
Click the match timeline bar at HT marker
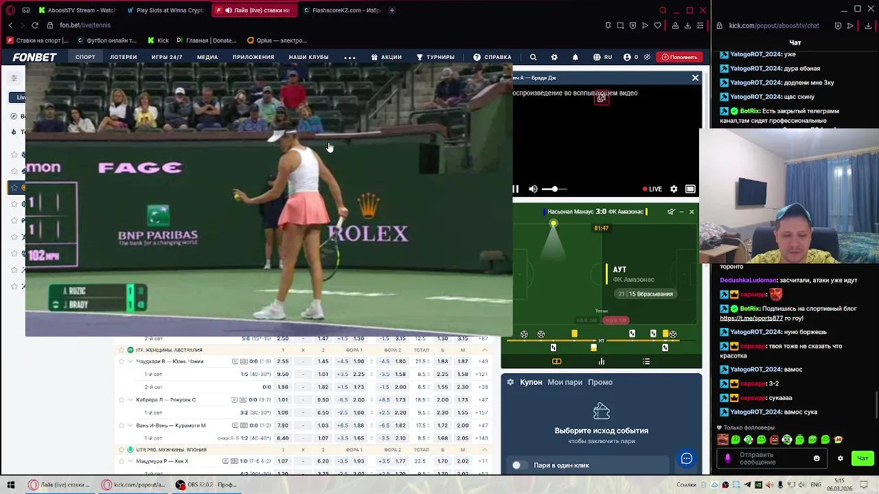tap(602, 341)
